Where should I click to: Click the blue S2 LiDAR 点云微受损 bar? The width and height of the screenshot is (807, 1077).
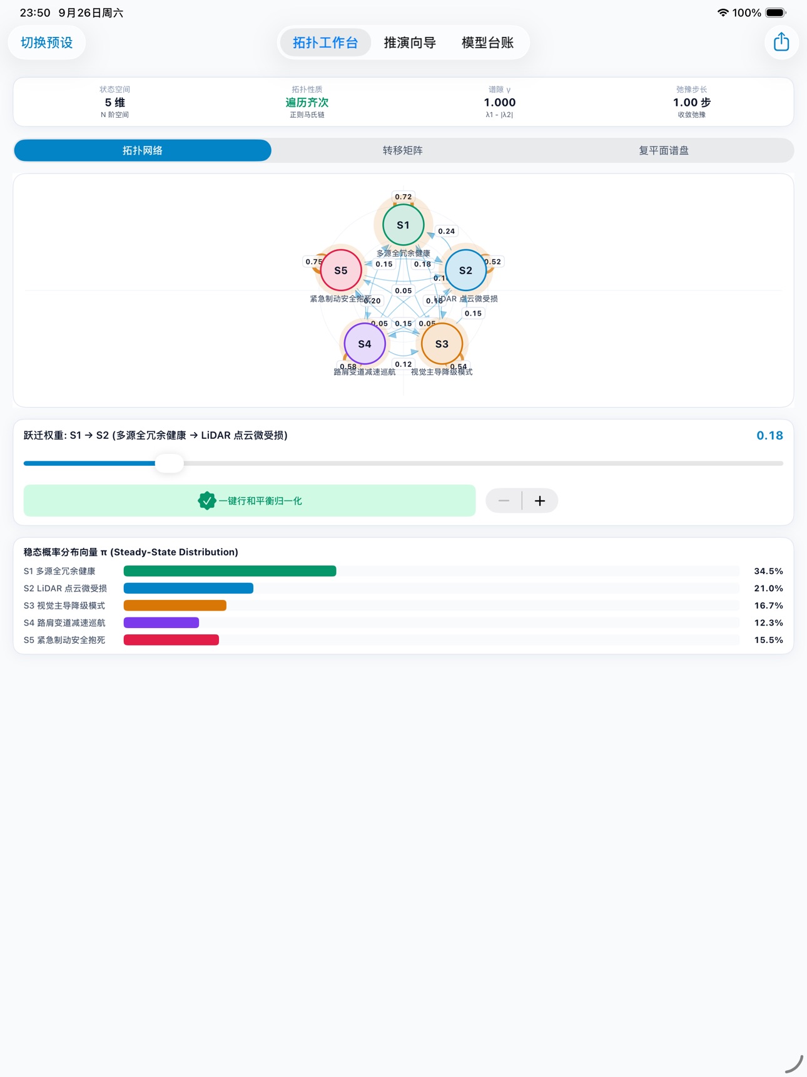[188, 589]
